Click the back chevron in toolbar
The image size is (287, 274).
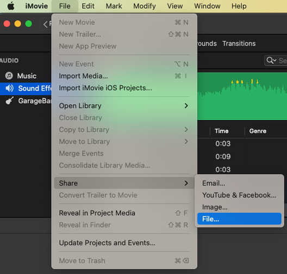45,24
